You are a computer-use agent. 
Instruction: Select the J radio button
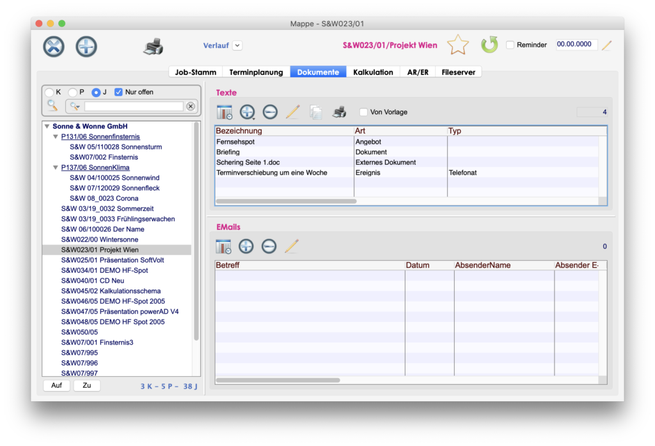pyautogui.click(x=96, y=92)
